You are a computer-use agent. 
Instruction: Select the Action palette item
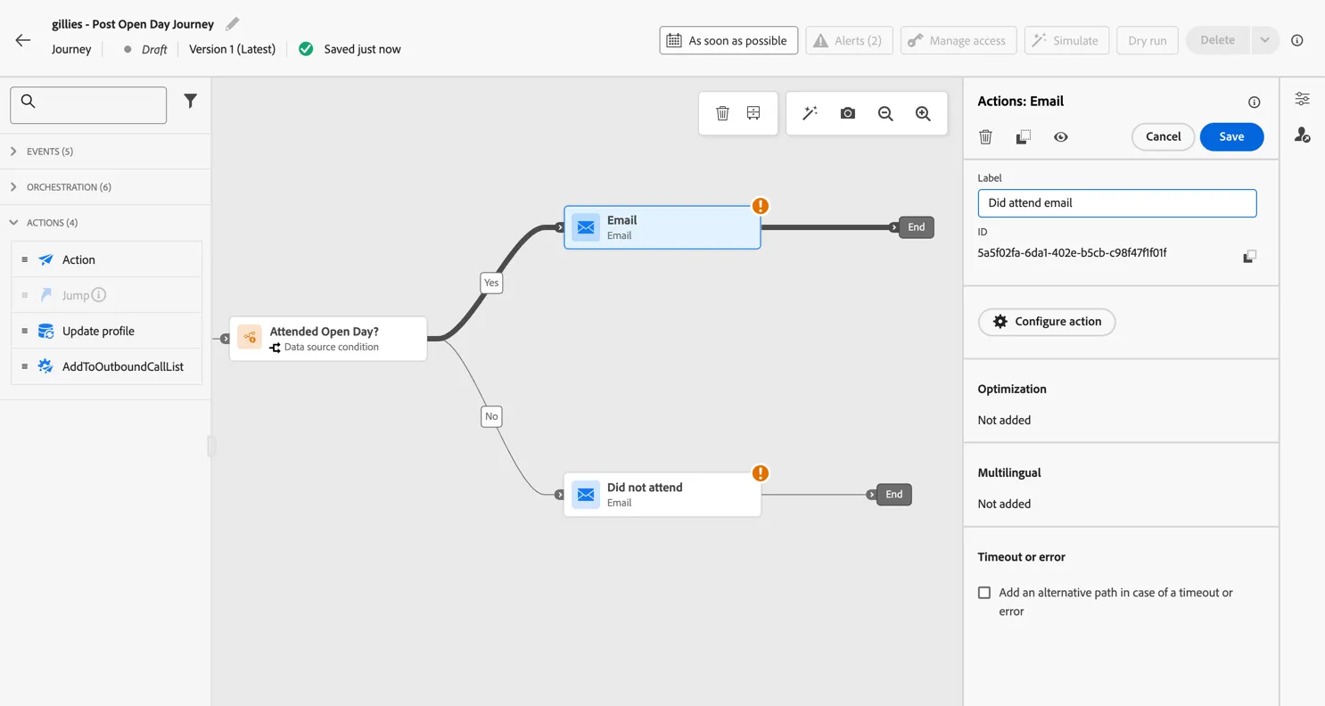[x=106, y=259]
